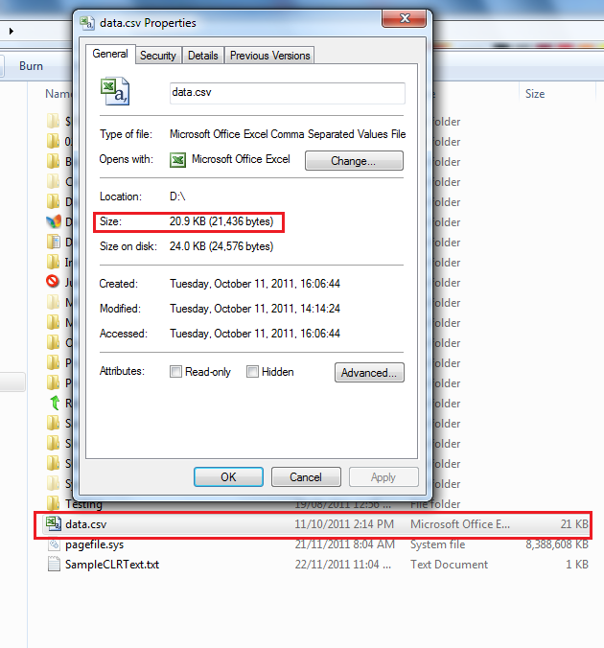Image resolution: width=604 pixels, height=648 pixels.
Task: Open the Details tab
Action: tap(202, 56)
